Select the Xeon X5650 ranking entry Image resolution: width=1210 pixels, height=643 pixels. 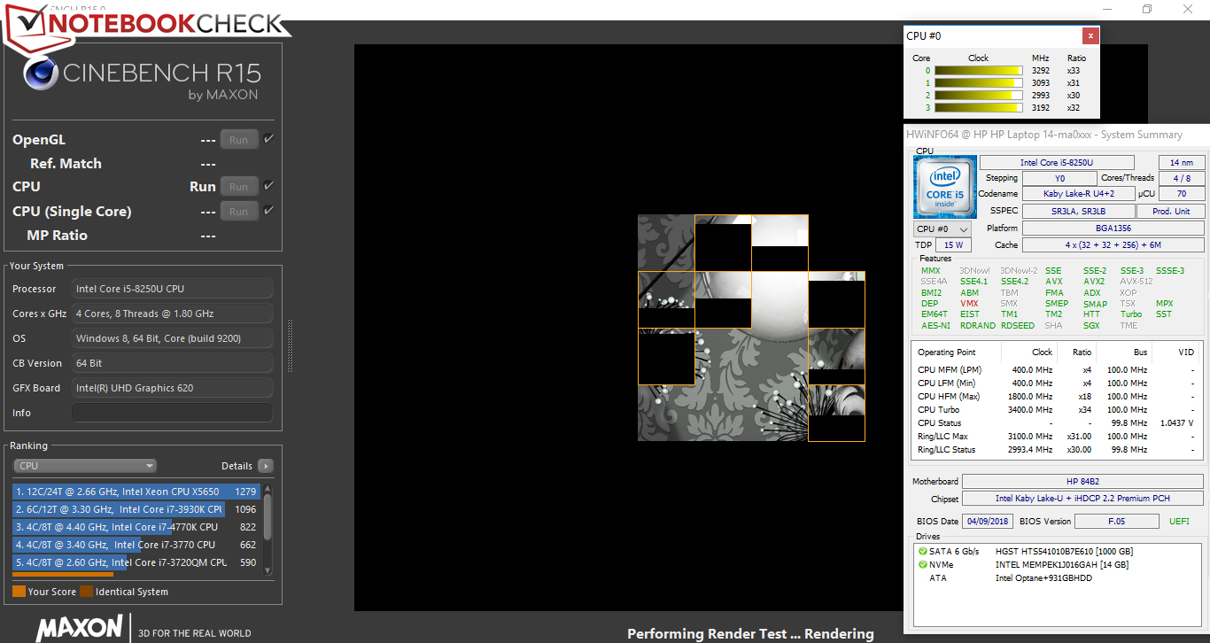136,492
